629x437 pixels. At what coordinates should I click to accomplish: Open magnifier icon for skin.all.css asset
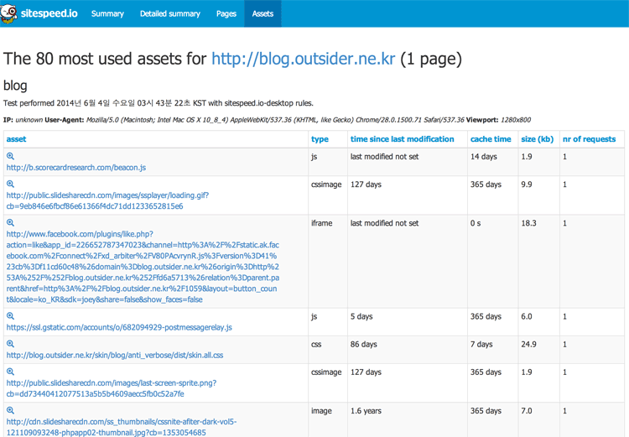(10, 344)
